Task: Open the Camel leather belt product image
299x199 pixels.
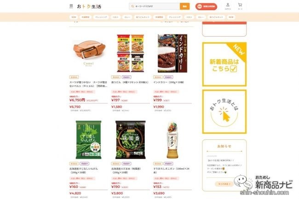Action: pyautogui.click(x=88, y=53)
